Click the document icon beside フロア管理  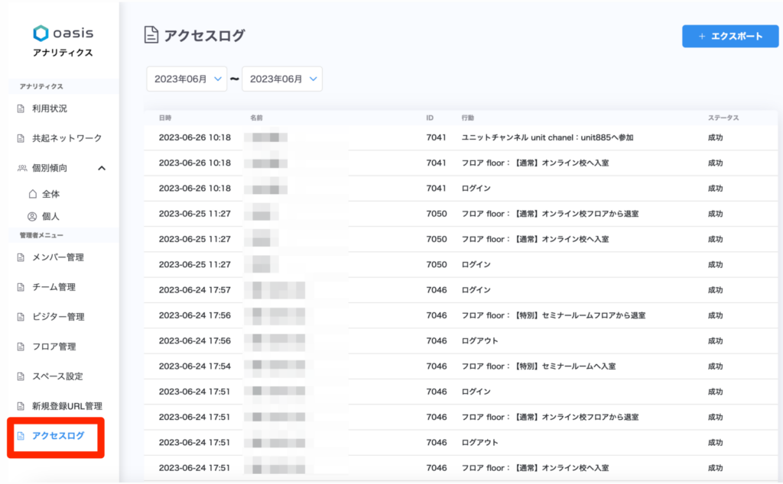pos(21,347)
